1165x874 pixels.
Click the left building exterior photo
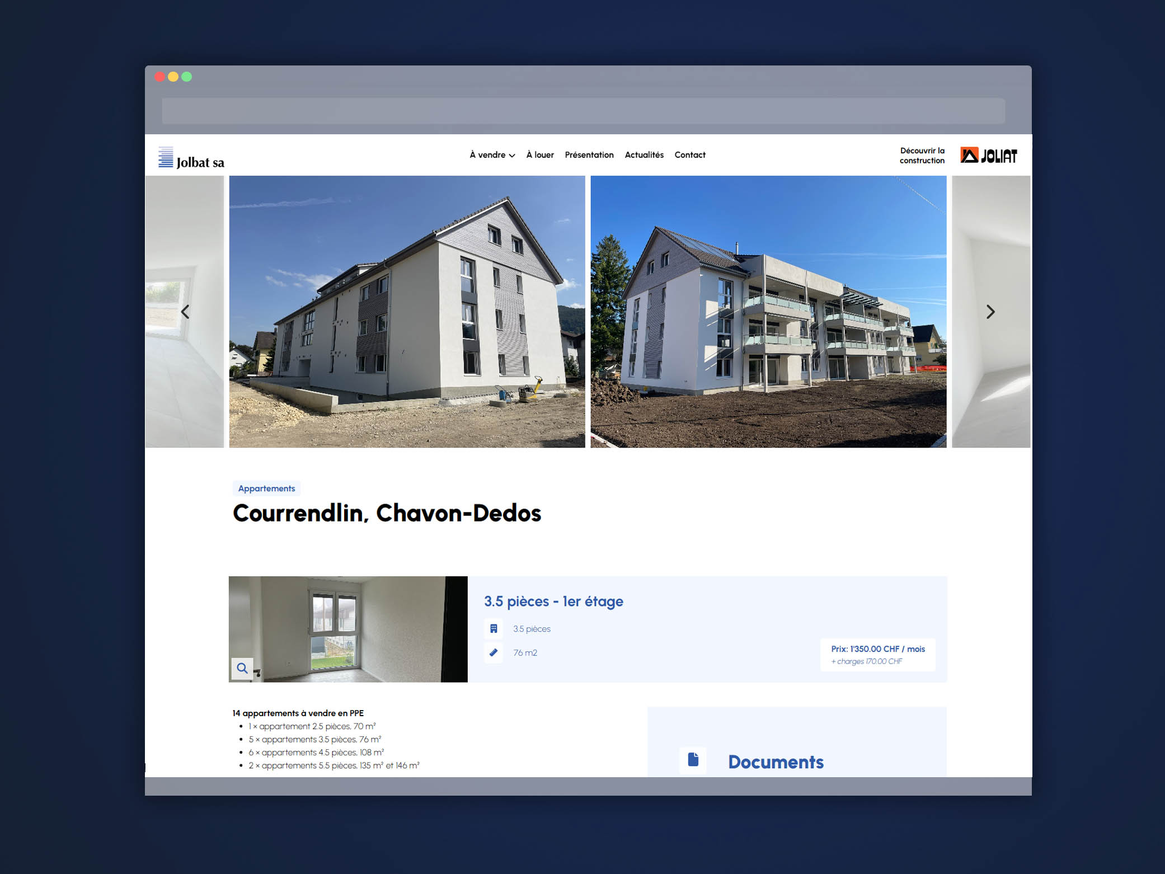(407, 312)
